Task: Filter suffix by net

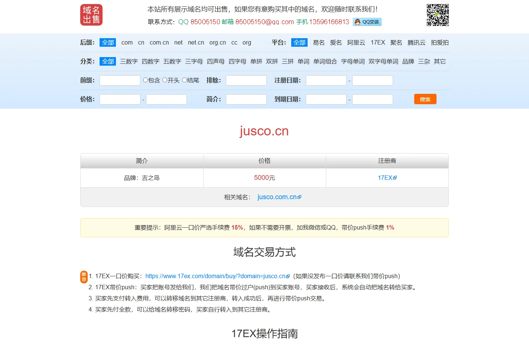Action: pos(178,43)
